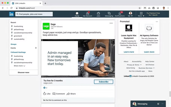Close the (24) LinkedIn browser tab
The width and height of the screenshot is (171, 107).
tap(40, 3)
